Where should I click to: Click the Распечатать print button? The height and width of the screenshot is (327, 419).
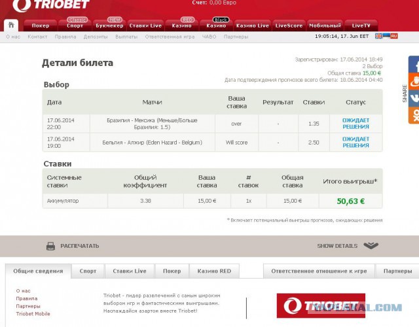pos(79,246)
